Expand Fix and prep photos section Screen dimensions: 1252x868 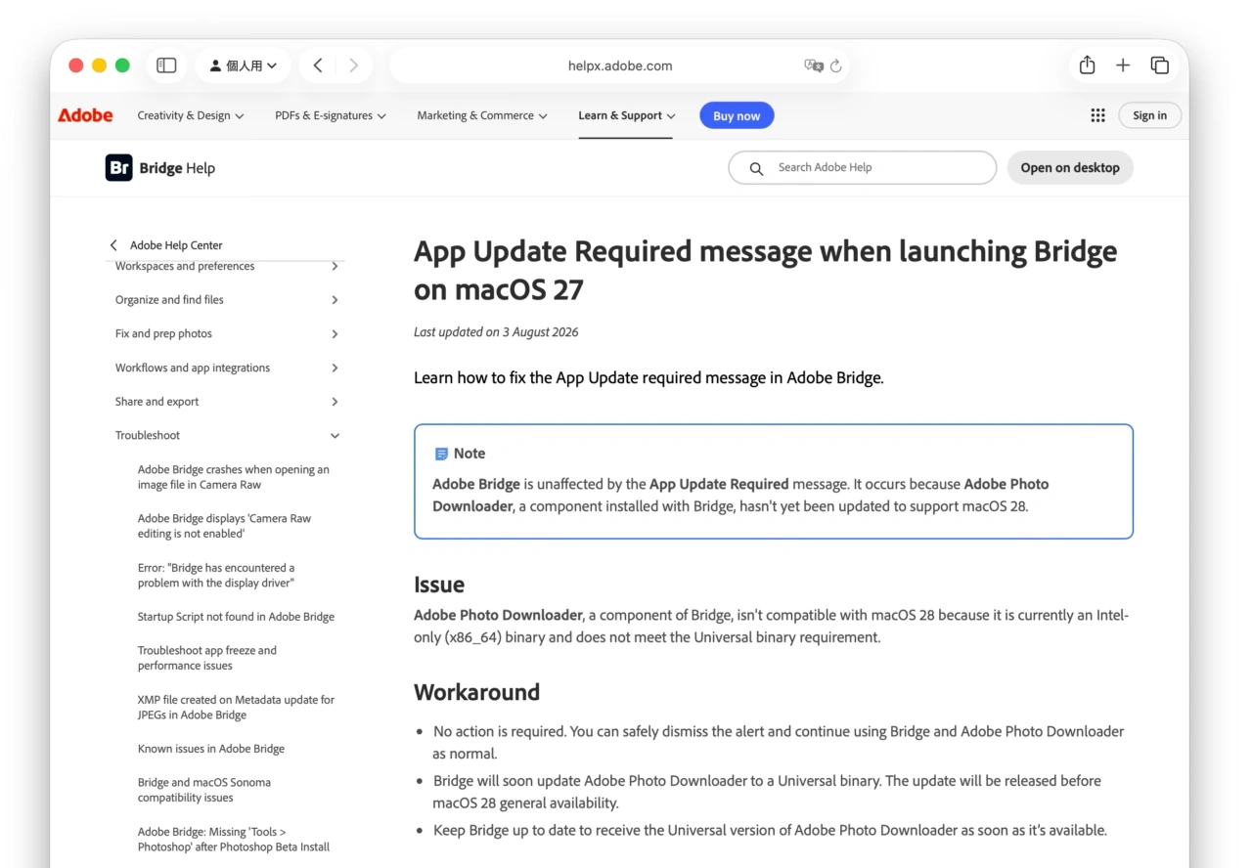pos(227,333)
